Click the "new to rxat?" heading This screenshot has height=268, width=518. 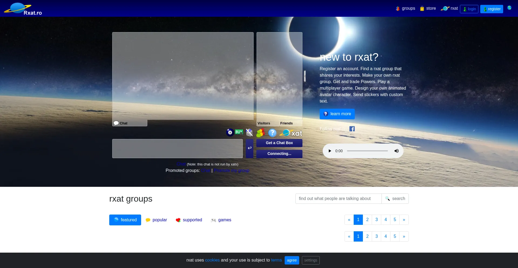point(349,57)
